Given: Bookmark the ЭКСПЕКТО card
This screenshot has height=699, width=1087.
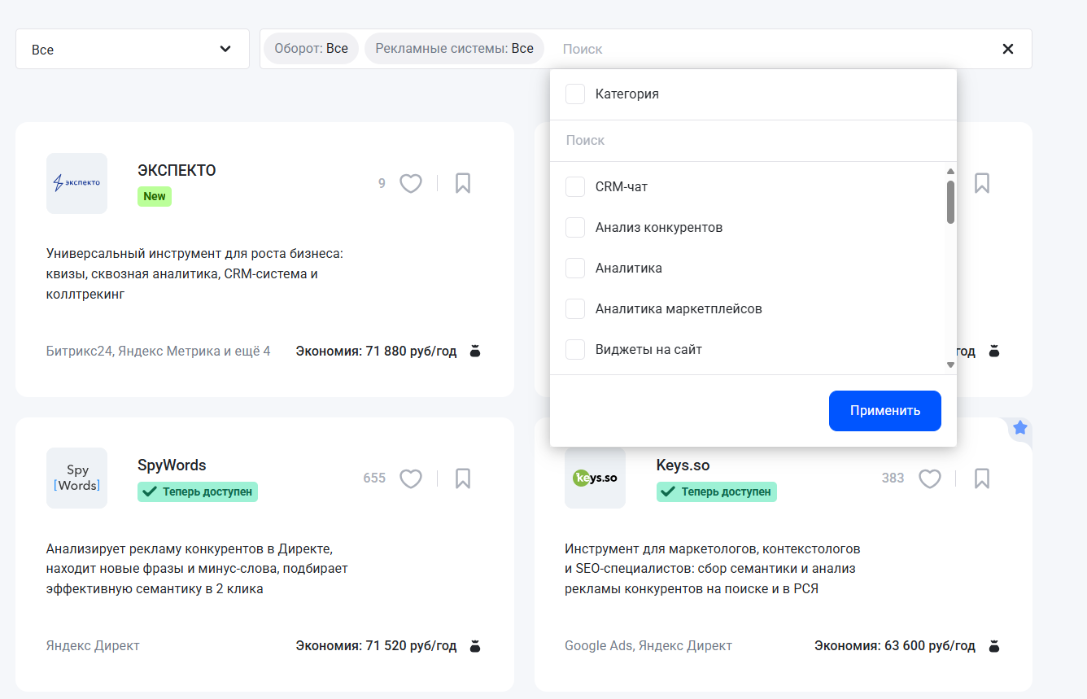Looking at the screenshot, I should tap(462, 183).
